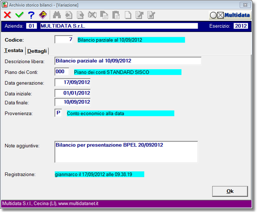257x213 pixels.
Task: Click the binoculars search icon
Action: pyautogui.click(x=57, y=15)
